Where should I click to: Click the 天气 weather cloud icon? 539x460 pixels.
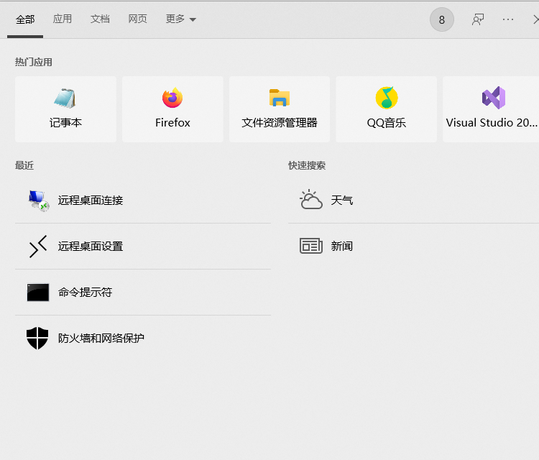tap(311, 199)
